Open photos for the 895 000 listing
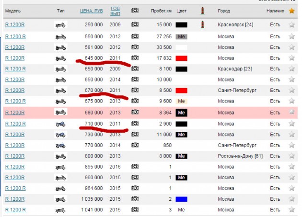 [135, 167]
